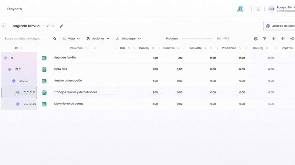Open the feedback chat icon in the header
The height and width of the screenshot is (165, 295).
pos(258,9)
